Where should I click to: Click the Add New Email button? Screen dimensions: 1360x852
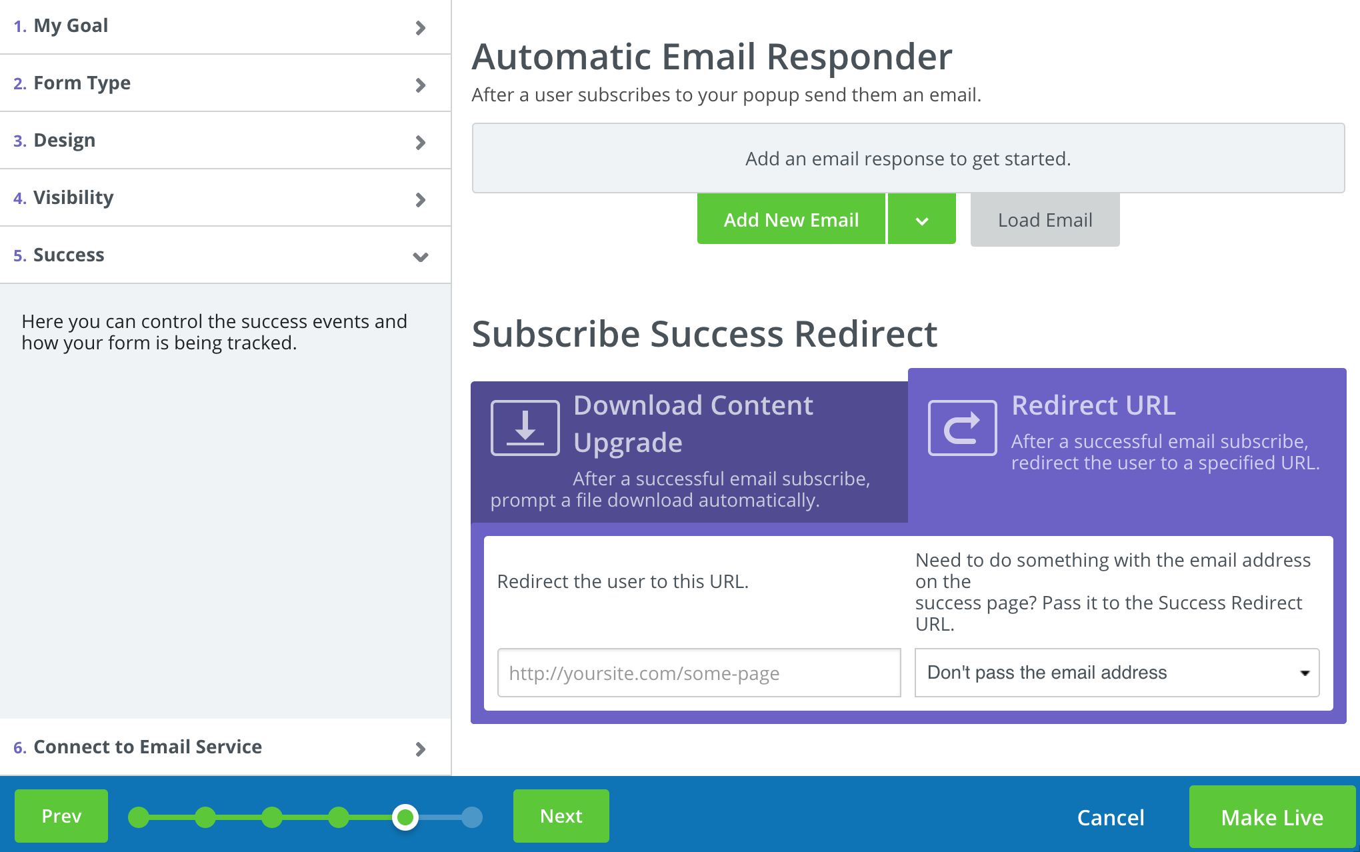(791, 220)
